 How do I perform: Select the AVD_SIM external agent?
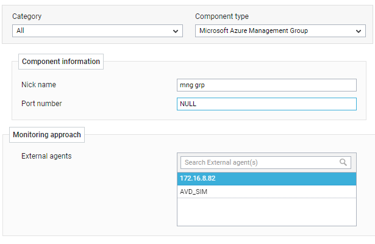[x=266, y=192]
